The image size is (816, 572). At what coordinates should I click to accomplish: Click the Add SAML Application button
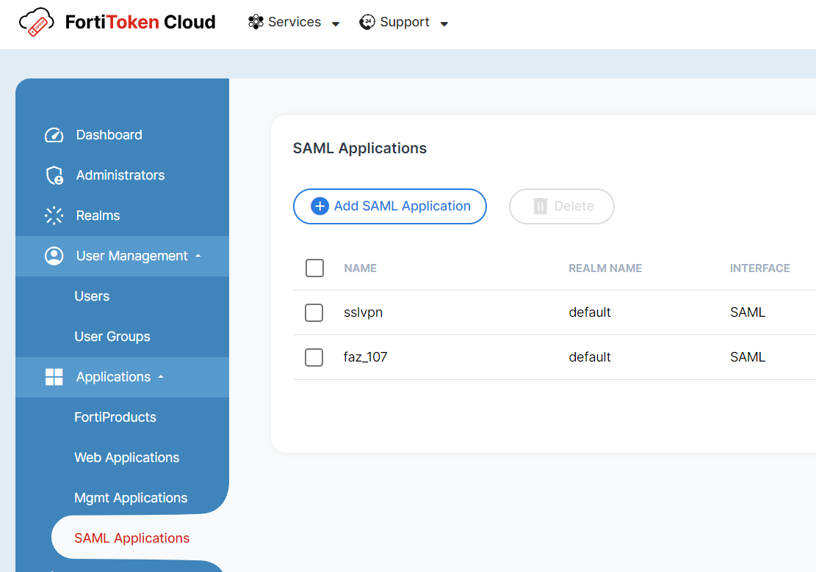click(389, 206)
